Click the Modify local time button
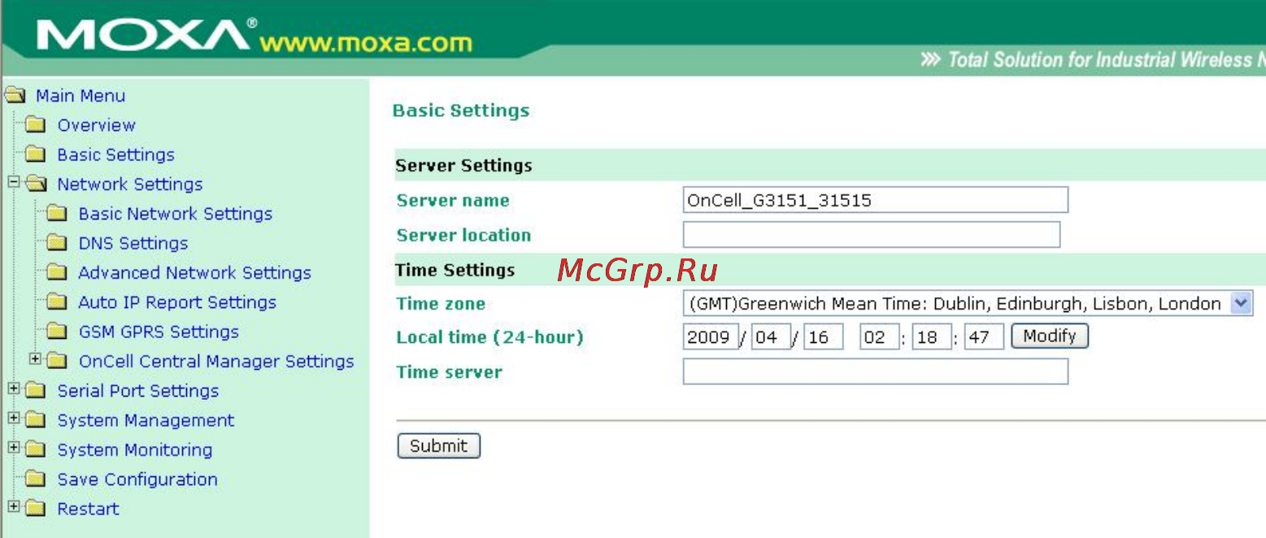Viewport: 1266px width, 538px height. click(1050, 336)
